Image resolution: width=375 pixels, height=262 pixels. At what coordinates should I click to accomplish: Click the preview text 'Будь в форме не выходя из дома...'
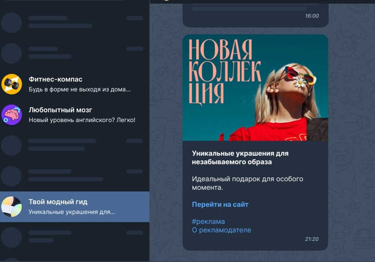coord(80,89)
